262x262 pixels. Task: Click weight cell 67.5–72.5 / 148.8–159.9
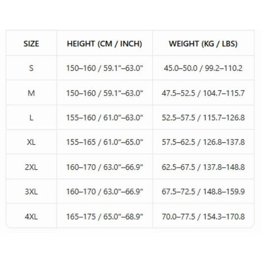(203, 192)
